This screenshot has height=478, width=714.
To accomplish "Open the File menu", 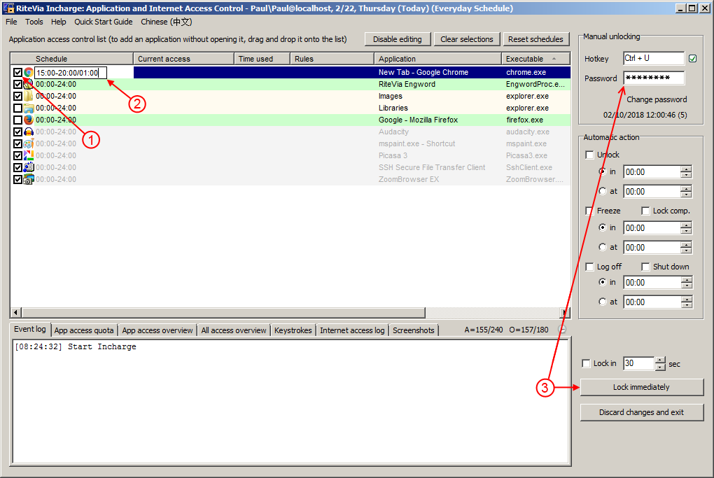I will point(11,22).
